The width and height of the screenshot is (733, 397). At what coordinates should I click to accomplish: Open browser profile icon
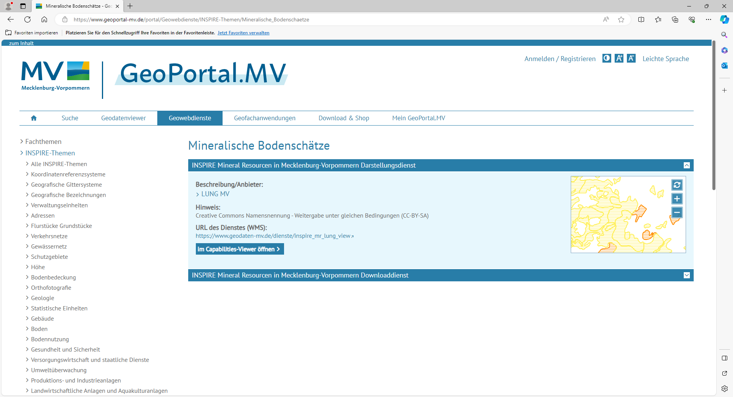coord(8,6)
